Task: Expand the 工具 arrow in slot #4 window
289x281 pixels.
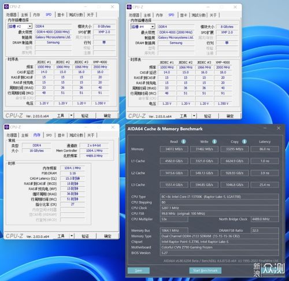Action: pos(194,116)
